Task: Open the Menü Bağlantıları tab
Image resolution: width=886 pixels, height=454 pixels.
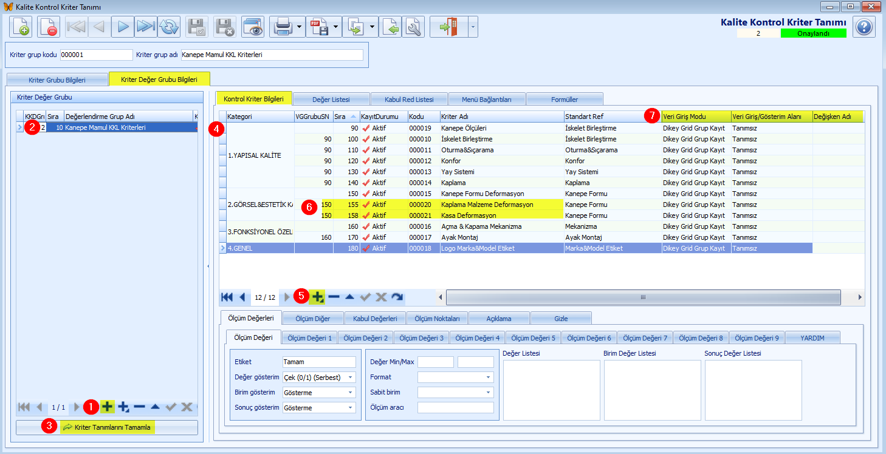Action: 487,99
